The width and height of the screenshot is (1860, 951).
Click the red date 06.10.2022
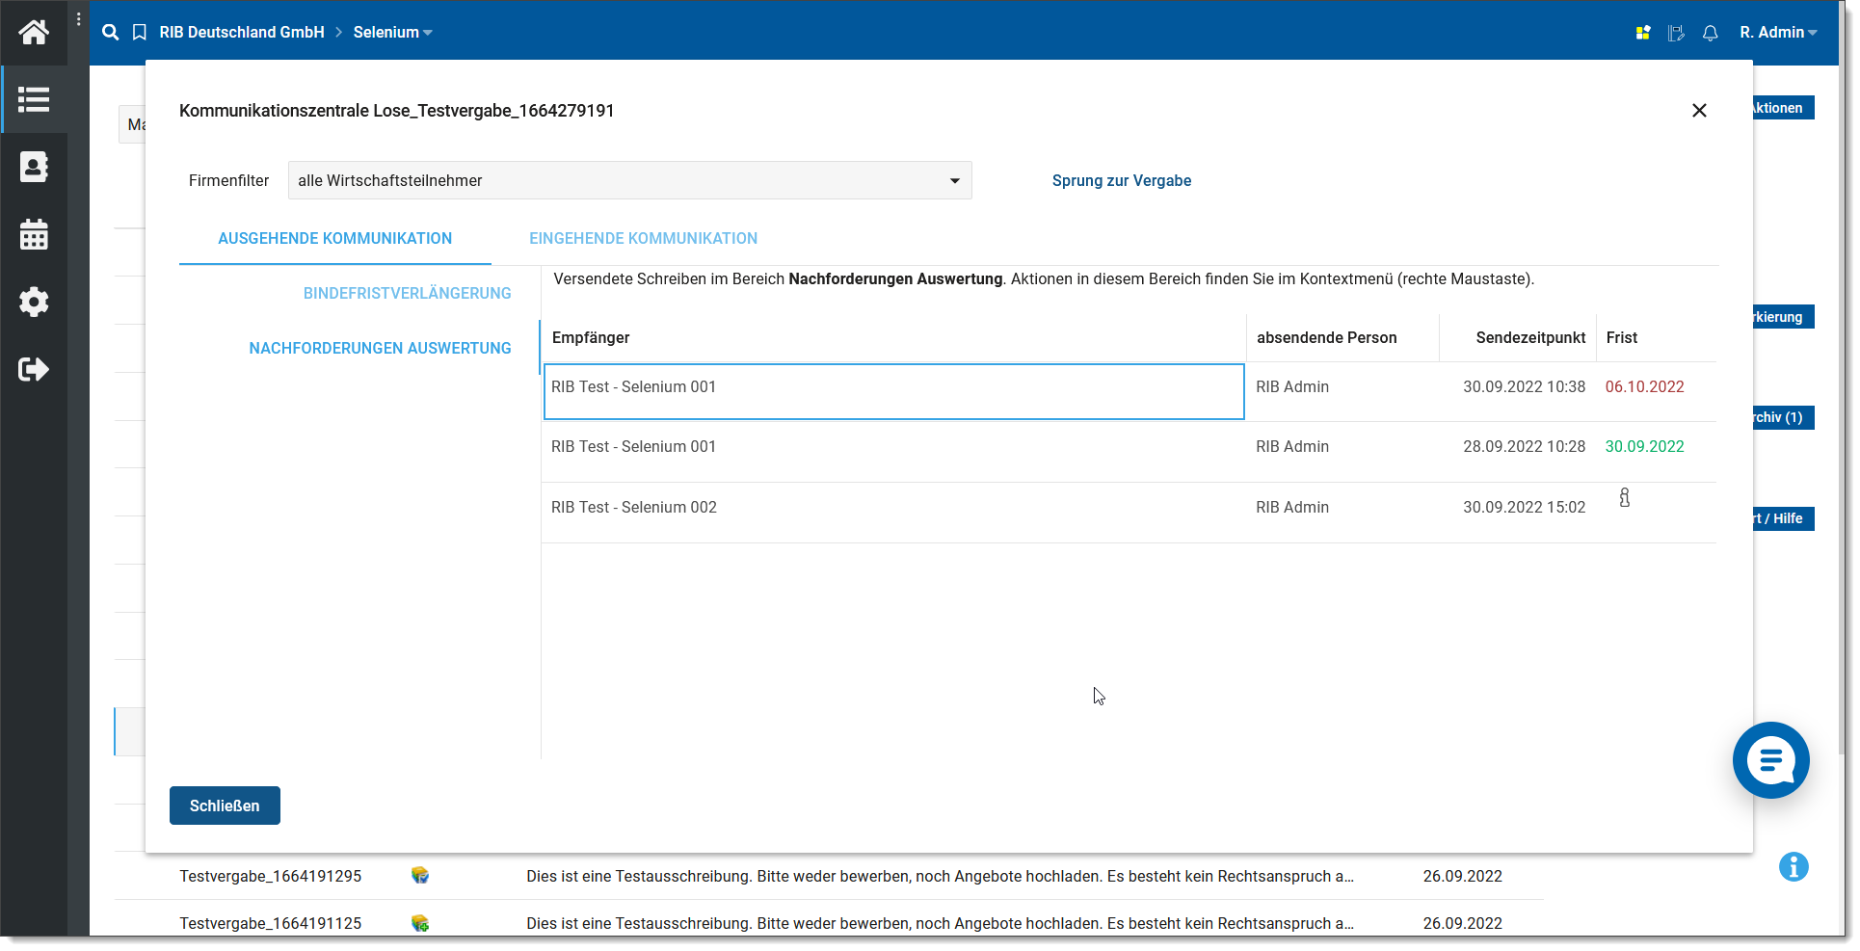click(x=1644, y=386)
